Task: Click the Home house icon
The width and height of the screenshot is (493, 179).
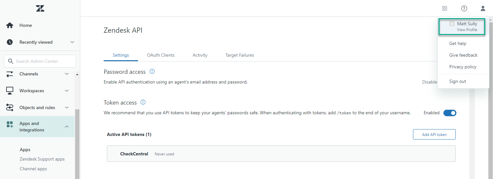Action: (10, 25)
